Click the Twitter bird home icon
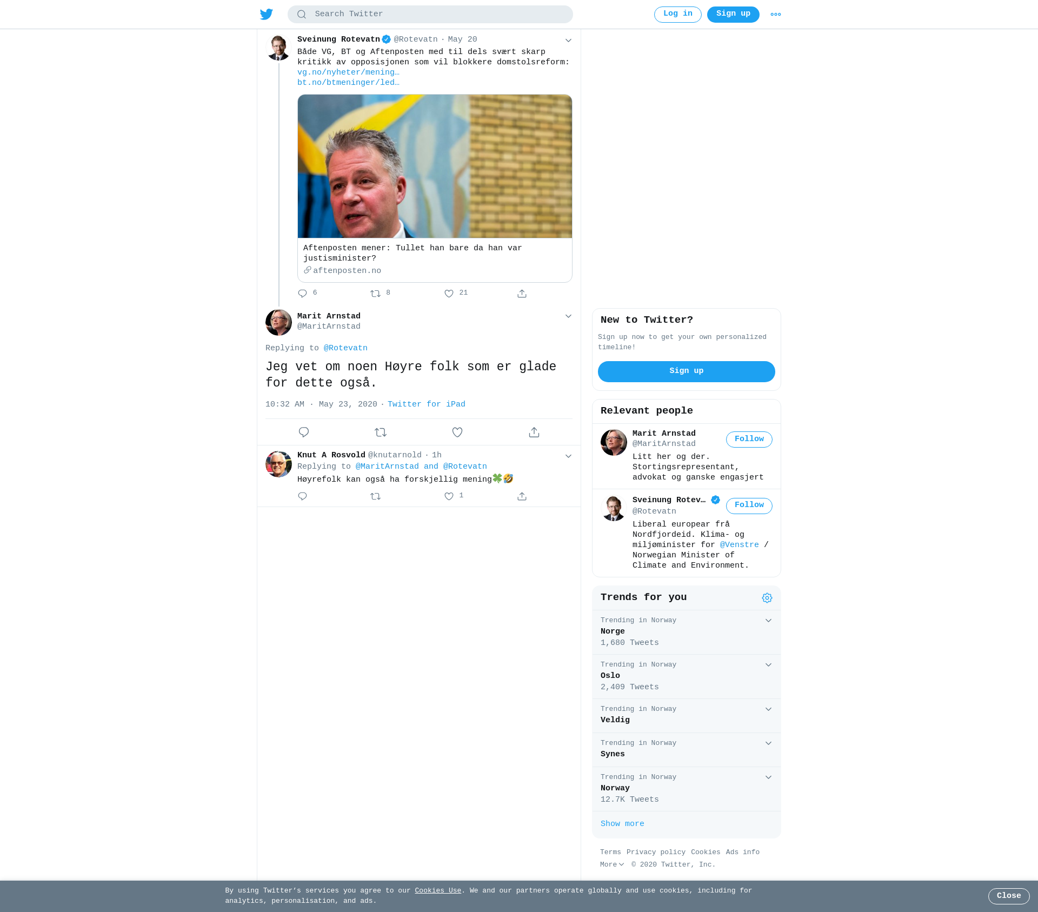The image size is (1038, 912). pyautogui.click(x=267, y=14)
